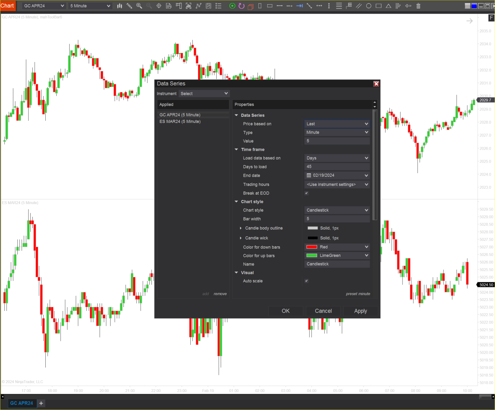Viewport: 495px width, 410px height.
Task: Click the red stacked boxes icon
Action: click(251, 6)
